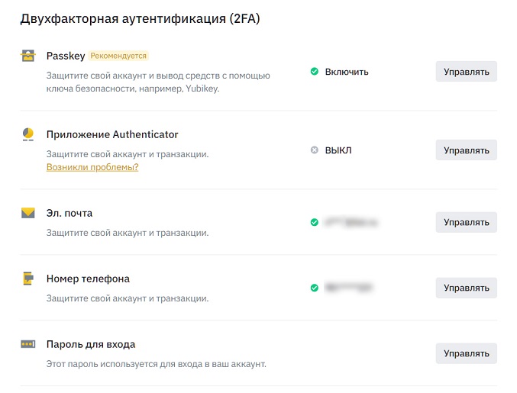517x393 pixels.
Task: Click the blurred phone number
Action: [349, 288]
